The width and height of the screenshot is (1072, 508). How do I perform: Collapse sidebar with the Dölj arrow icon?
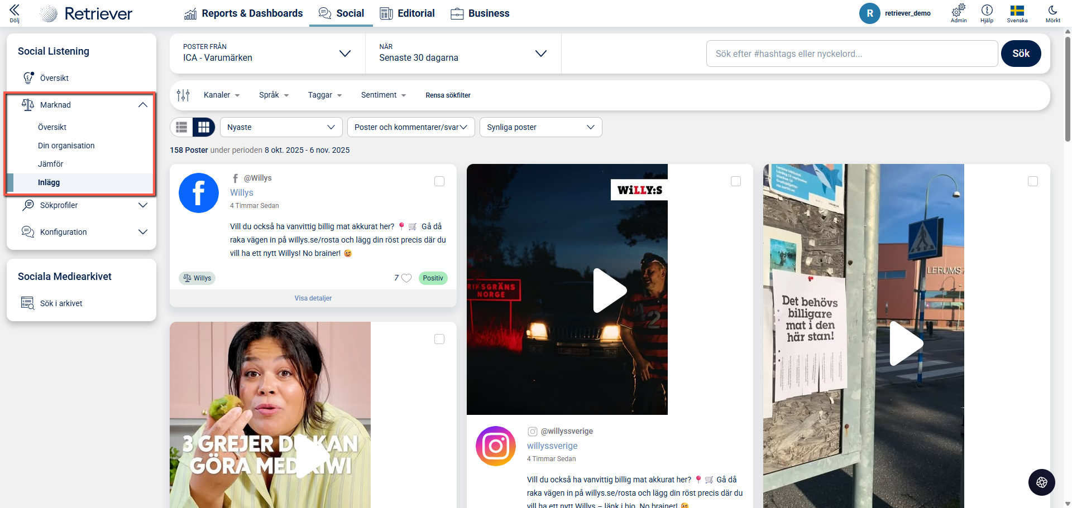[15, 13]
